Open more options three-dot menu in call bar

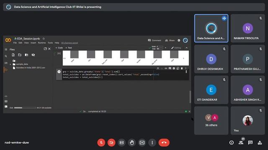pos(152,142)
